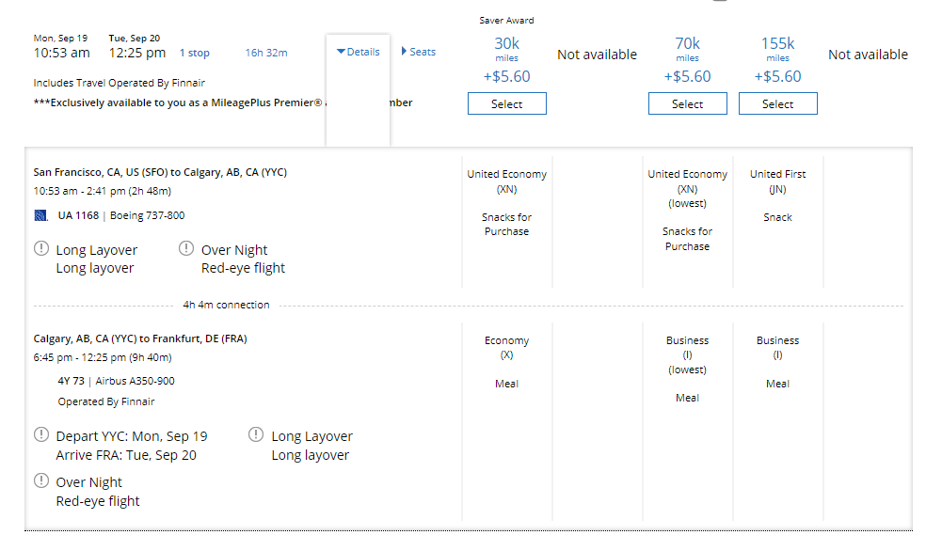
Task: Click the UA 1168 flight number text
Action: [77, 215]
